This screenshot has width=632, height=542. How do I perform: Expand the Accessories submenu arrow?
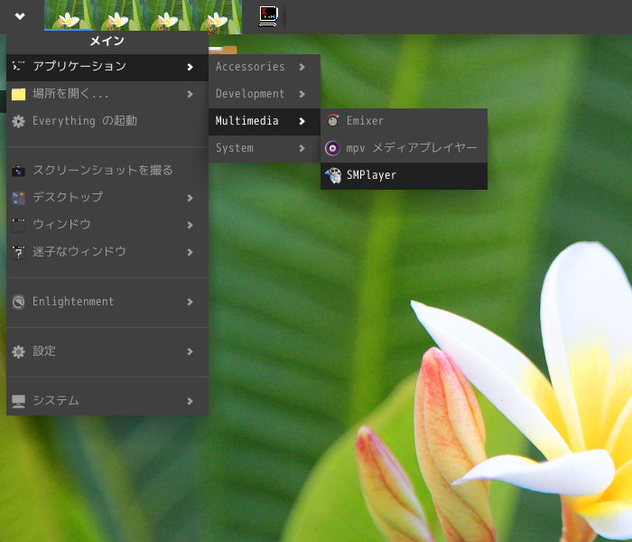(302, 67)
